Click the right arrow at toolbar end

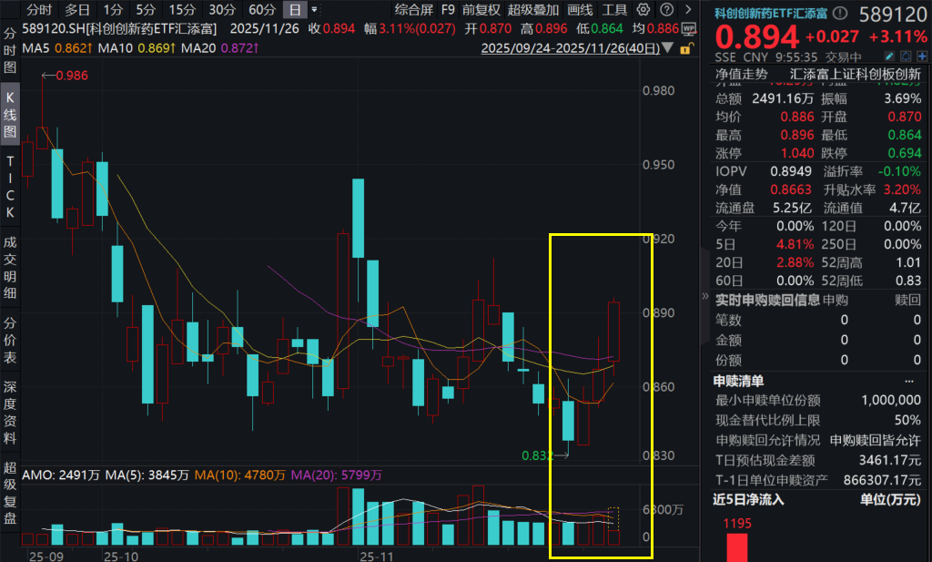pyautogui.click(x=688, y=9)
